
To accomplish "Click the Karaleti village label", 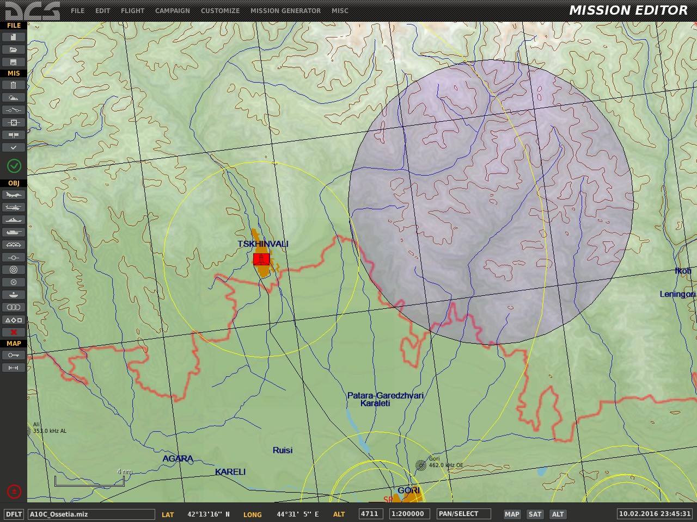I will tap(375, 403).
